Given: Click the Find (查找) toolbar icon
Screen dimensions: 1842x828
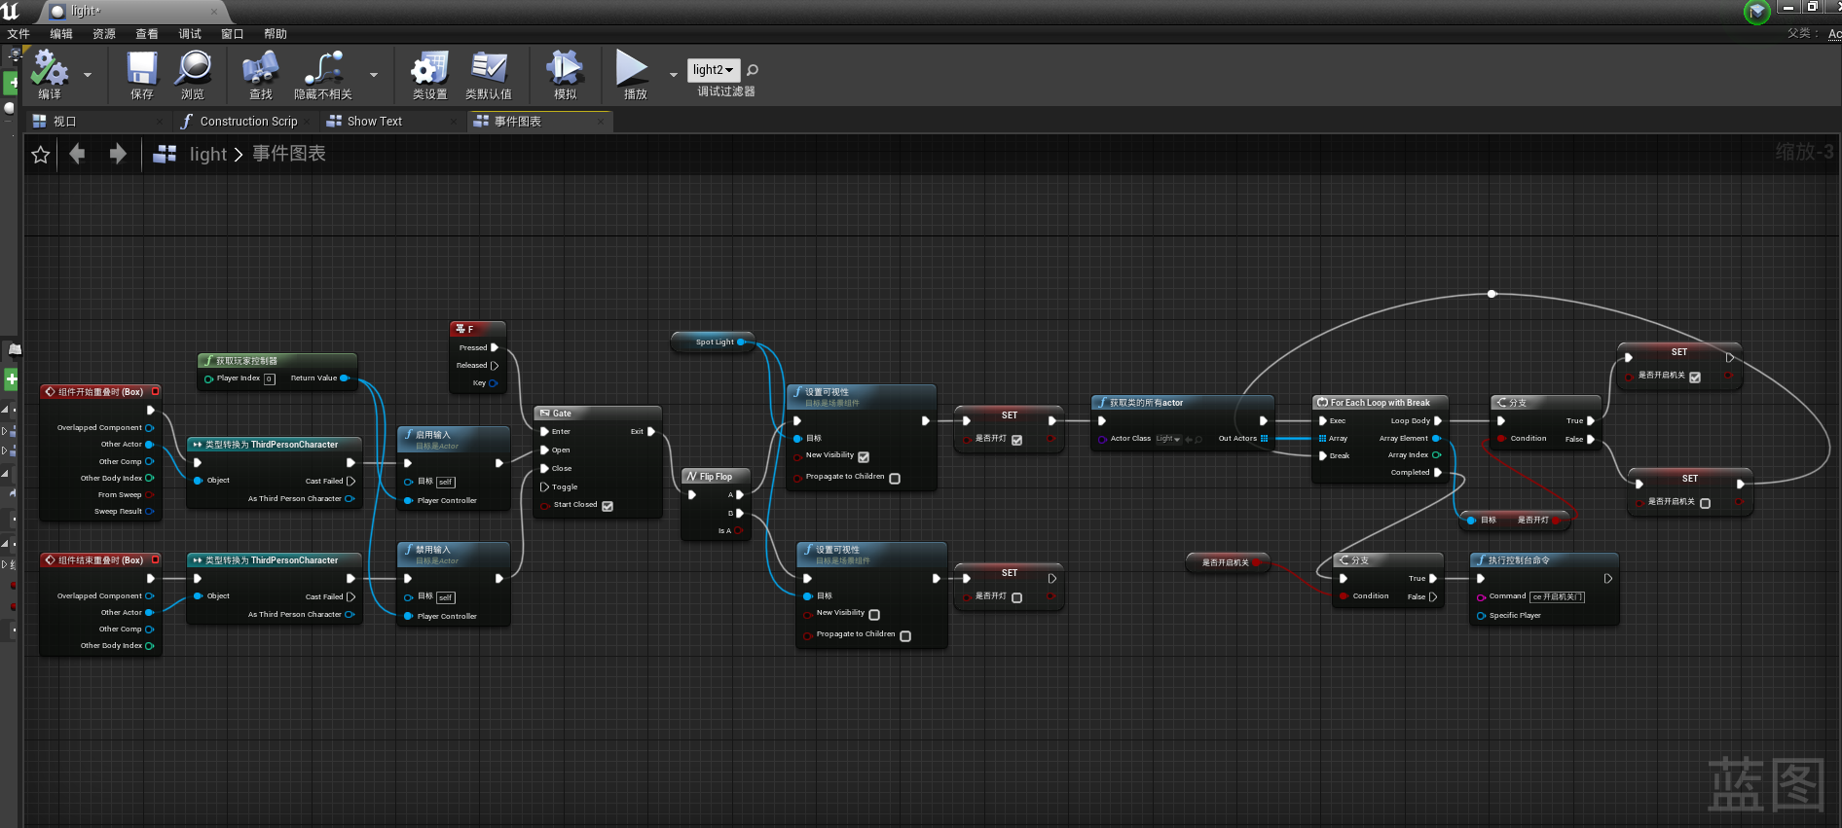Looking at the screenshot, I should pos(260,69).
